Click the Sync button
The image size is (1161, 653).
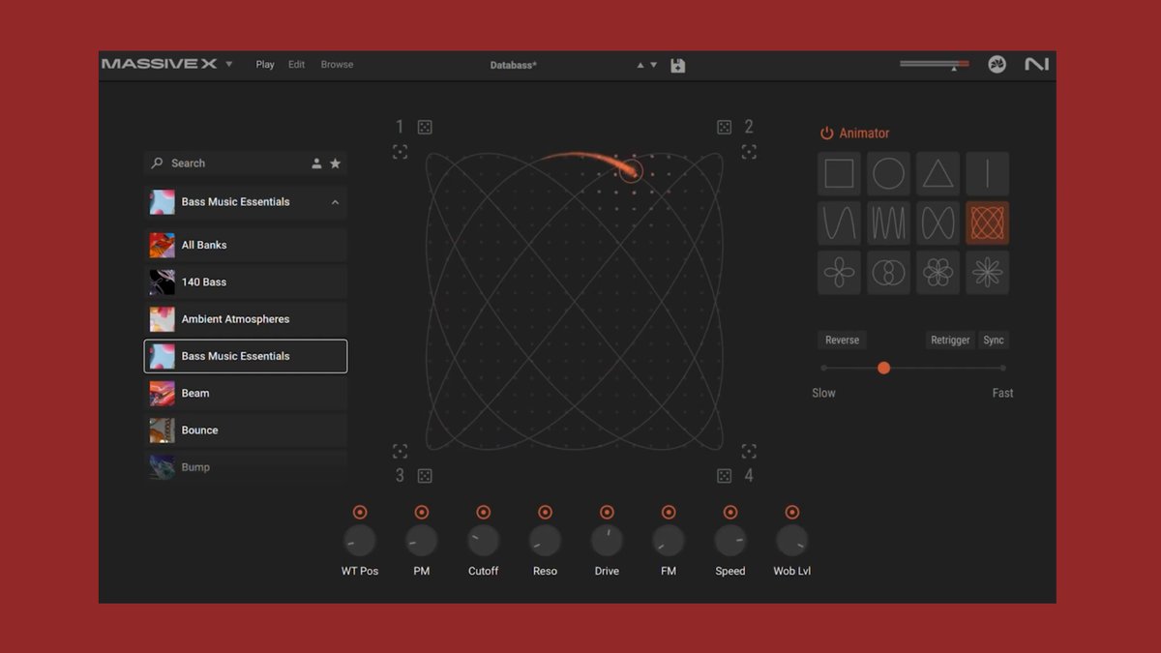coord(994,341)
